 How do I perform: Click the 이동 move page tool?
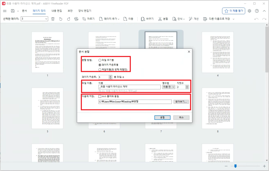click(x=128, y=19)
